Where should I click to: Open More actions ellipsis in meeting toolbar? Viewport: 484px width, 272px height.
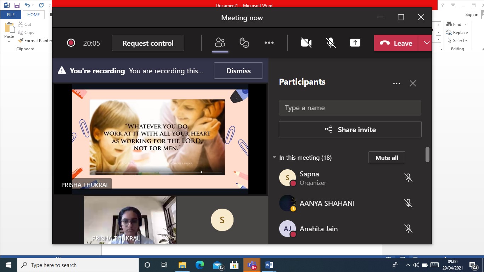(269, 43)
